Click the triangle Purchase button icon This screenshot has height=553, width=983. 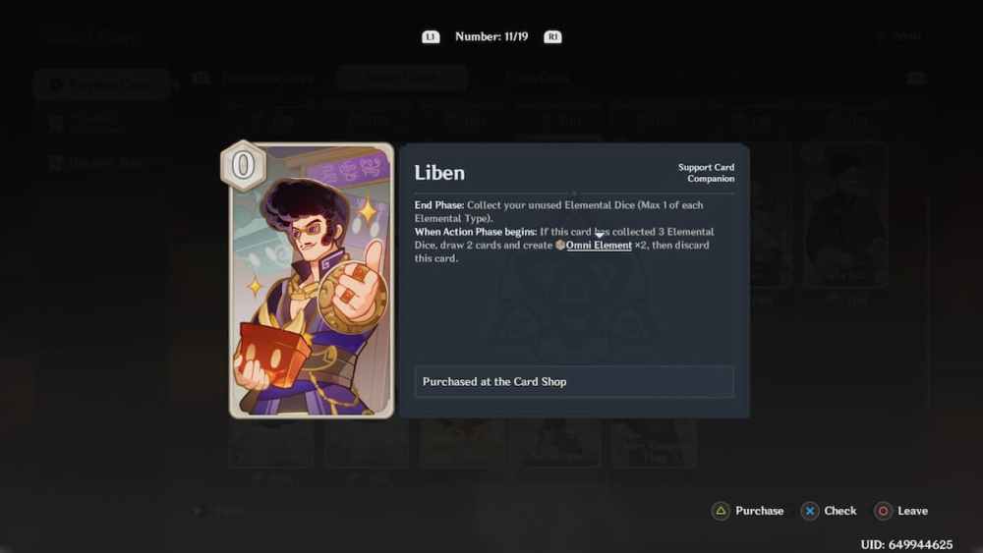(x=721, y=511)
